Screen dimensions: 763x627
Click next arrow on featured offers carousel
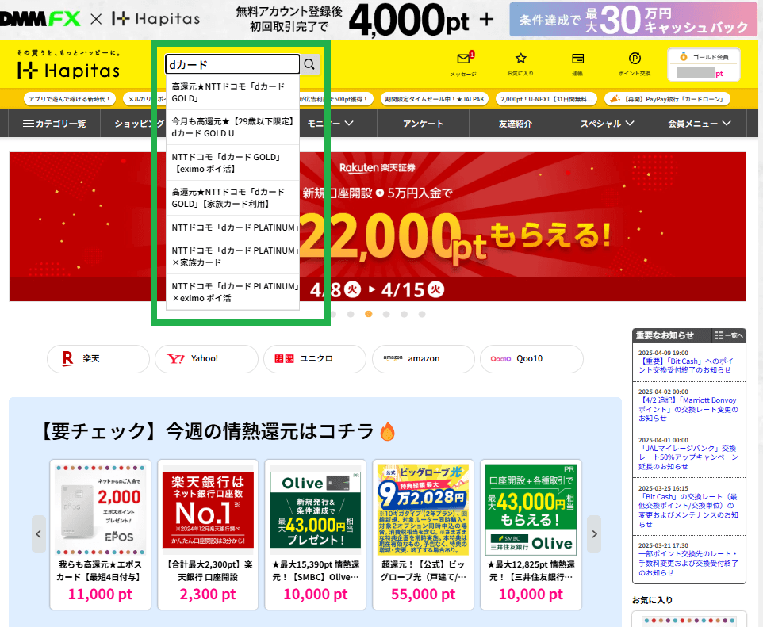(593, 534)
